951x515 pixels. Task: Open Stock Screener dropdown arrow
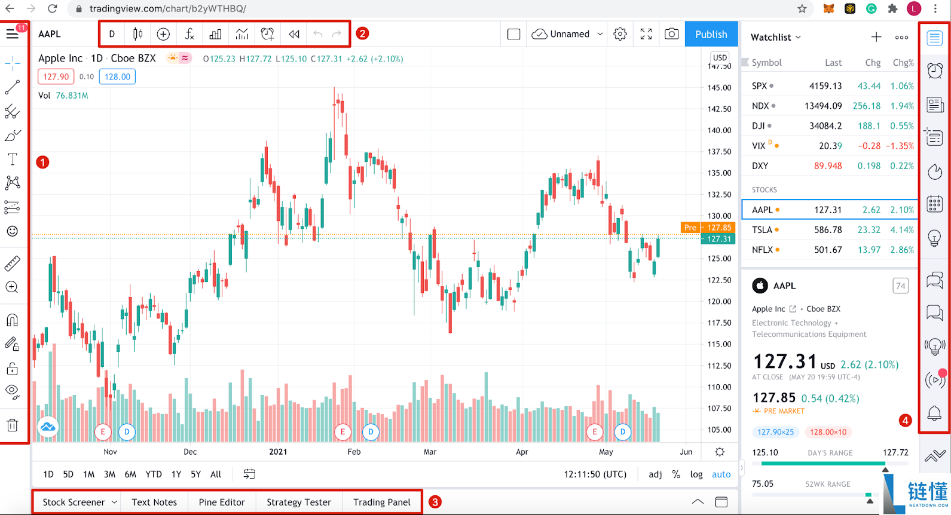(114, 502)
